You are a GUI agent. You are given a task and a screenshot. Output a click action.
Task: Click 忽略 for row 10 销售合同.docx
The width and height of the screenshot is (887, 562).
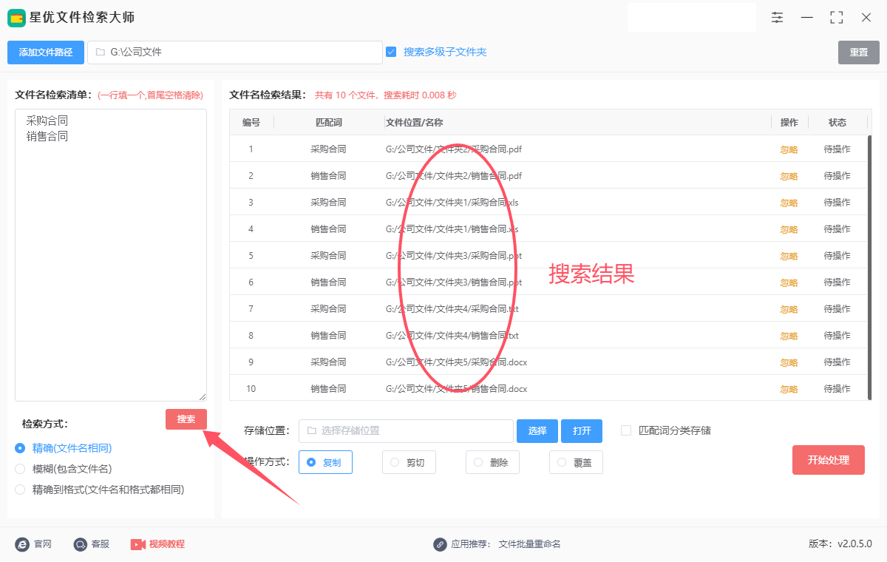click(x=789, y=389)
